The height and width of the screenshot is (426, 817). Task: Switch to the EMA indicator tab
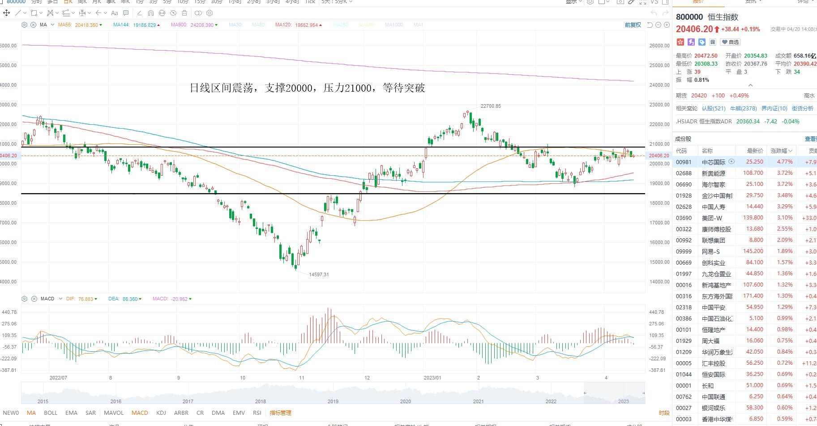(x=71, y=413)
